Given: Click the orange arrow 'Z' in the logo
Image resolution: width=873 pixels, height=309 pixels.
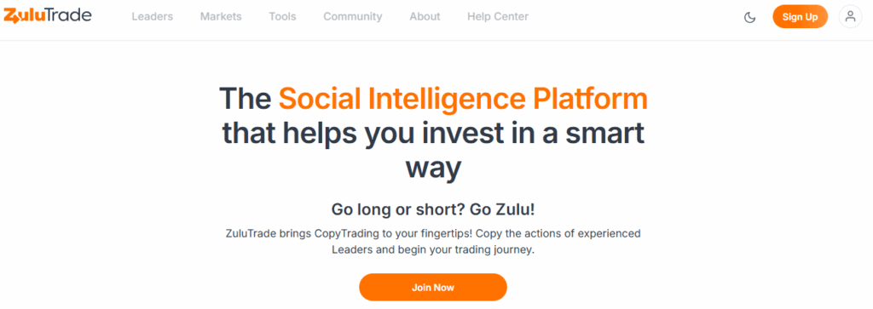Looking at the screenshot, I should click(x=10, y=17).
